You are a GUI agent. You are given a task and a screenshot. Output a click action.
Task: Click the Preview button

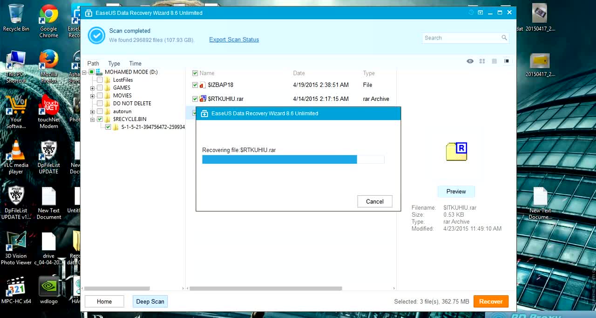pos(456,191)
